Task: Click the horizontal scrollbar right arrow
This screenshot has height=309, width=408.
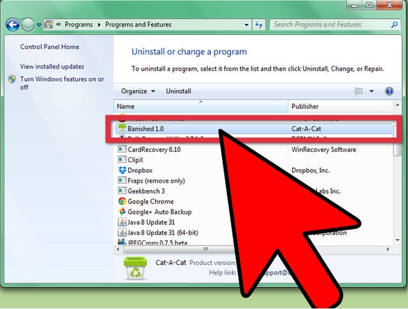Action: point(388,249)
